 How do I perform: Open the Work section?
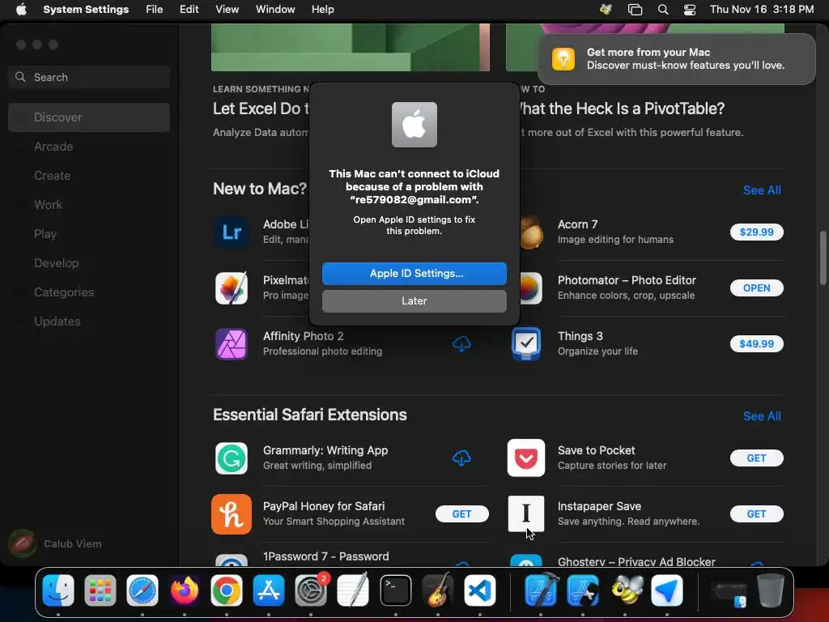89,205
